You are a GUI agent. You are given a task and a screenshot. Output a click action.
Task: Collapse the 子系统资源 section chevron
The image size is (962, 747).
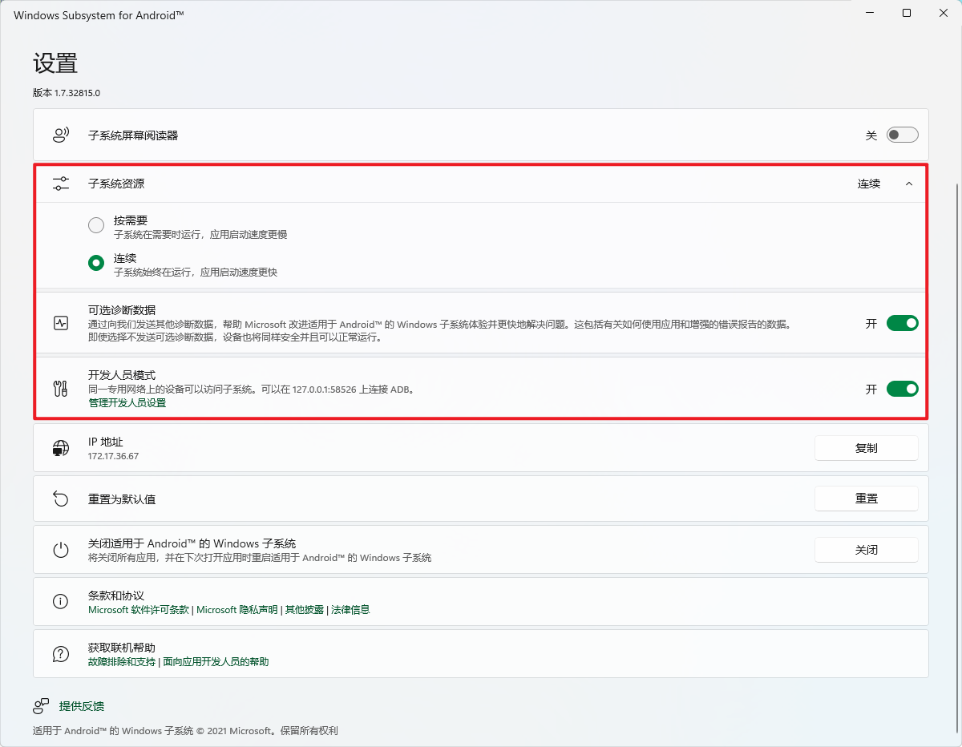909,184
